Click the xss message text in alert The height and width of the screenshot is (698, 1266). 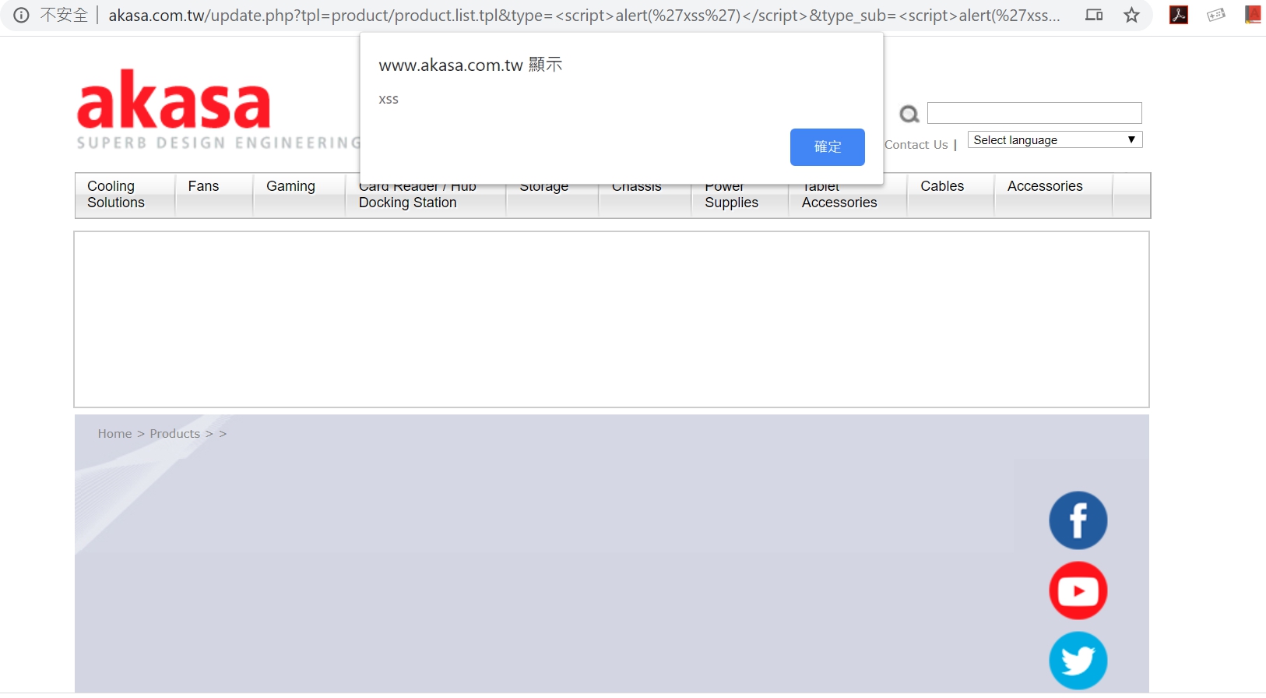(x=389, y=100)
